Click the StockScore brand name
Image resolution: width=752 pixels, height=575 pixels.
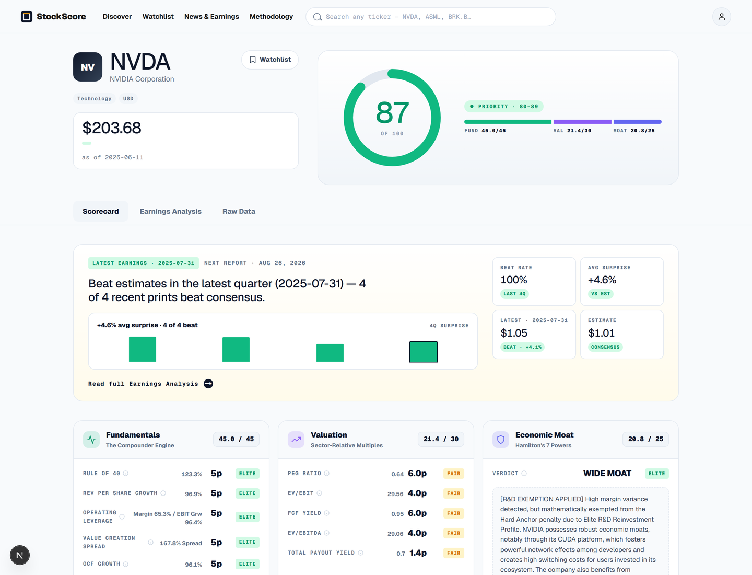click(61, 17)
